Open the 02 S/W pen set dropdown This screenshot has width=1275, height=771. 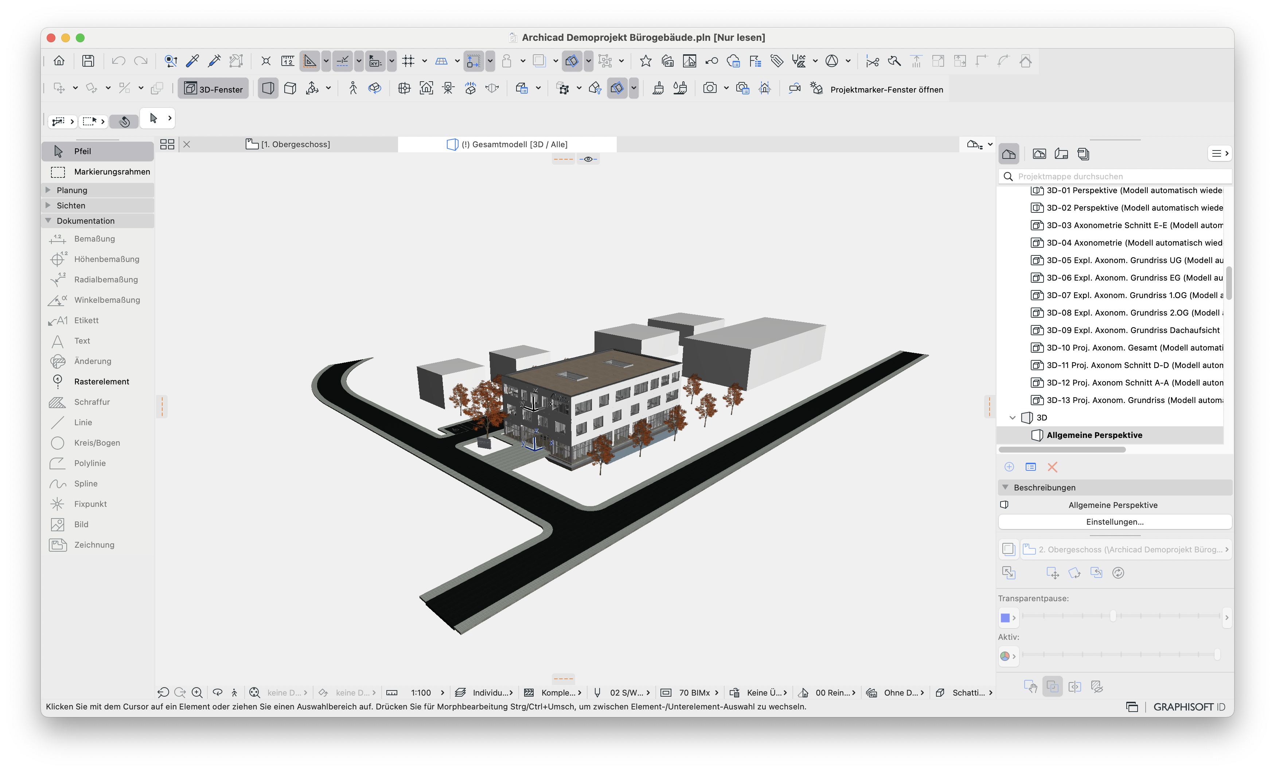coord(630,692)
